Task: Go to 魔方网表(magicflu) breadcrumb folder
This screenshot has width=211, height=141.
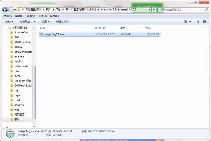Action: [85, 9]
